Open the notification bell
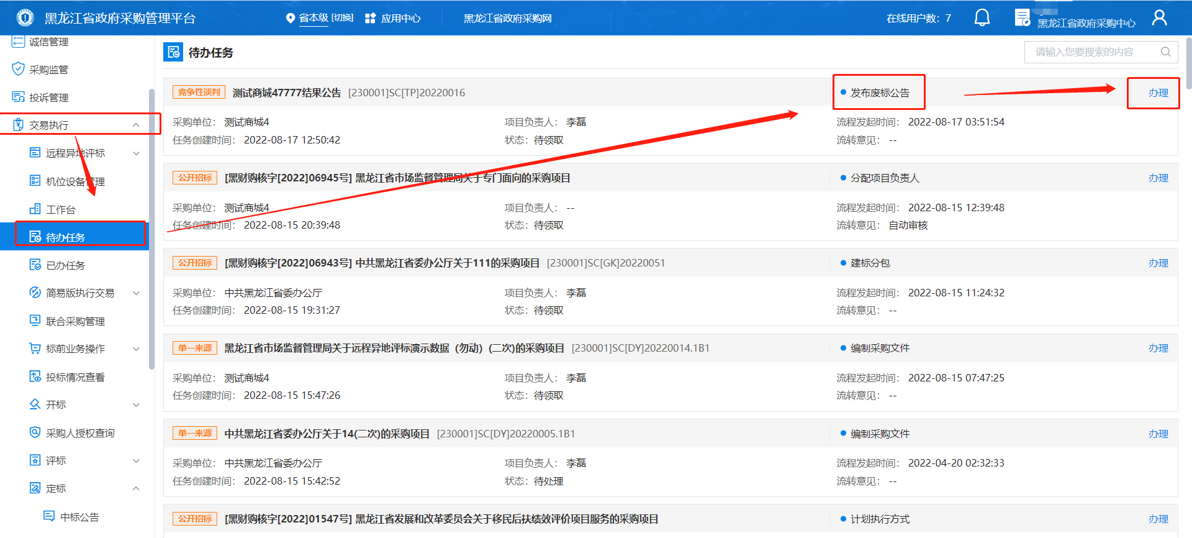 pos(982,17)
